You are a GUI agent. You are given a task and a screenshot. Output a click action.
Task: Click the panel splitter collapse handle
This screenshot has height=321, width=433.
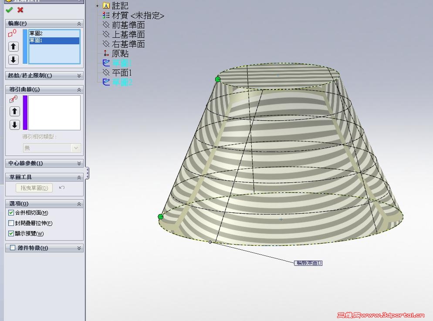[x=87, y=173]
